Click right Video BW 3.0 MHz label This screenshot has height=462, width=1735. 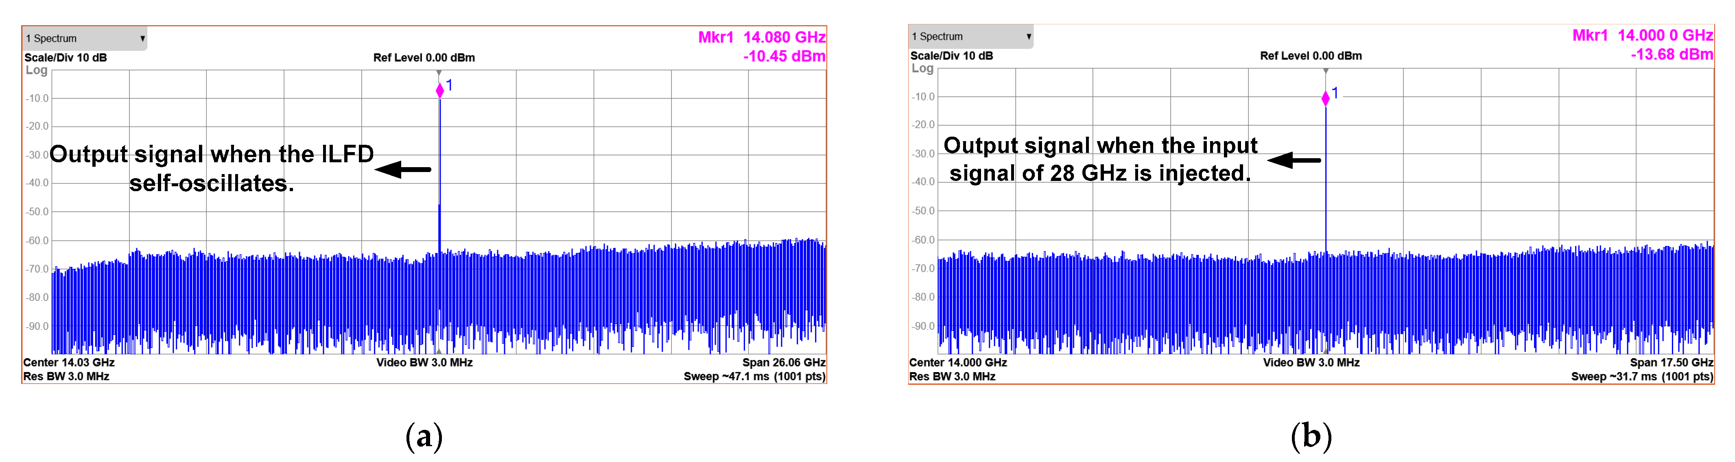click(1311, 362)
